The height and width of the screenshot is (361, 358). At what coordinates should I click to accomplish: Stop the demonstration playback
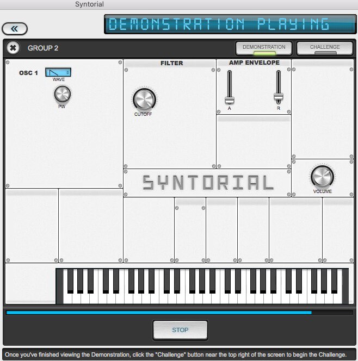pos(180,330)
